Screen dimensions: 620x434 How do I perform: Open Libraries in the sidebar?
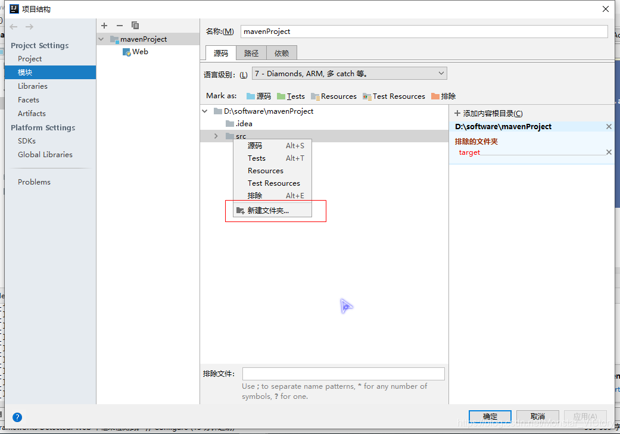click(50, 86)
